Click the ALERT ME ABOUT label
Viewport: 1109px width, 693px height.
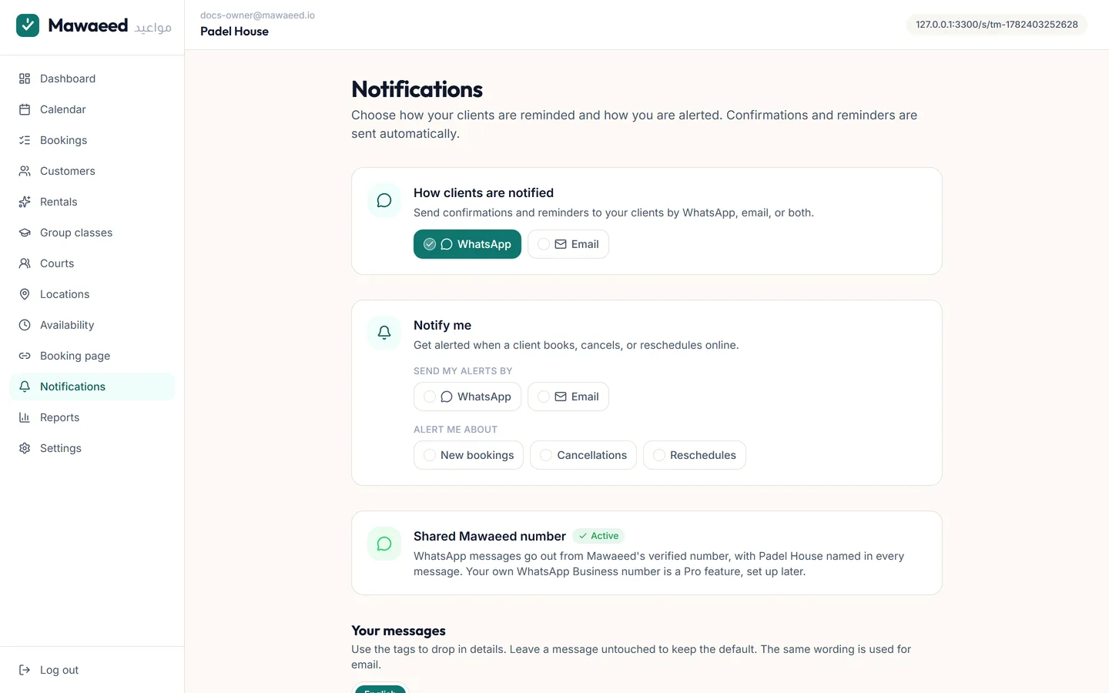click(455, 430)
